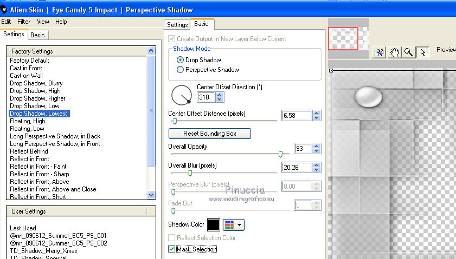Select the Reflect Behind preset
The image size is (456, 259).
click(x=29, y=151)
